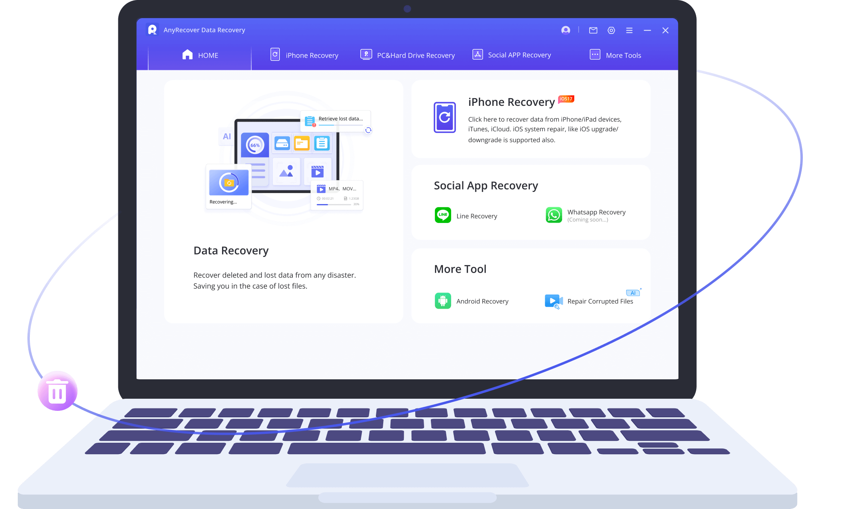842x509 pixels.
Task: Open the iPhone Recovery tab
Action: pyautogui.click(x=304, y=55)
